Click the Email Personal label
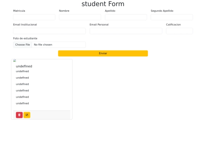Viewport: 206px width, 154px height. pos(99,25)
